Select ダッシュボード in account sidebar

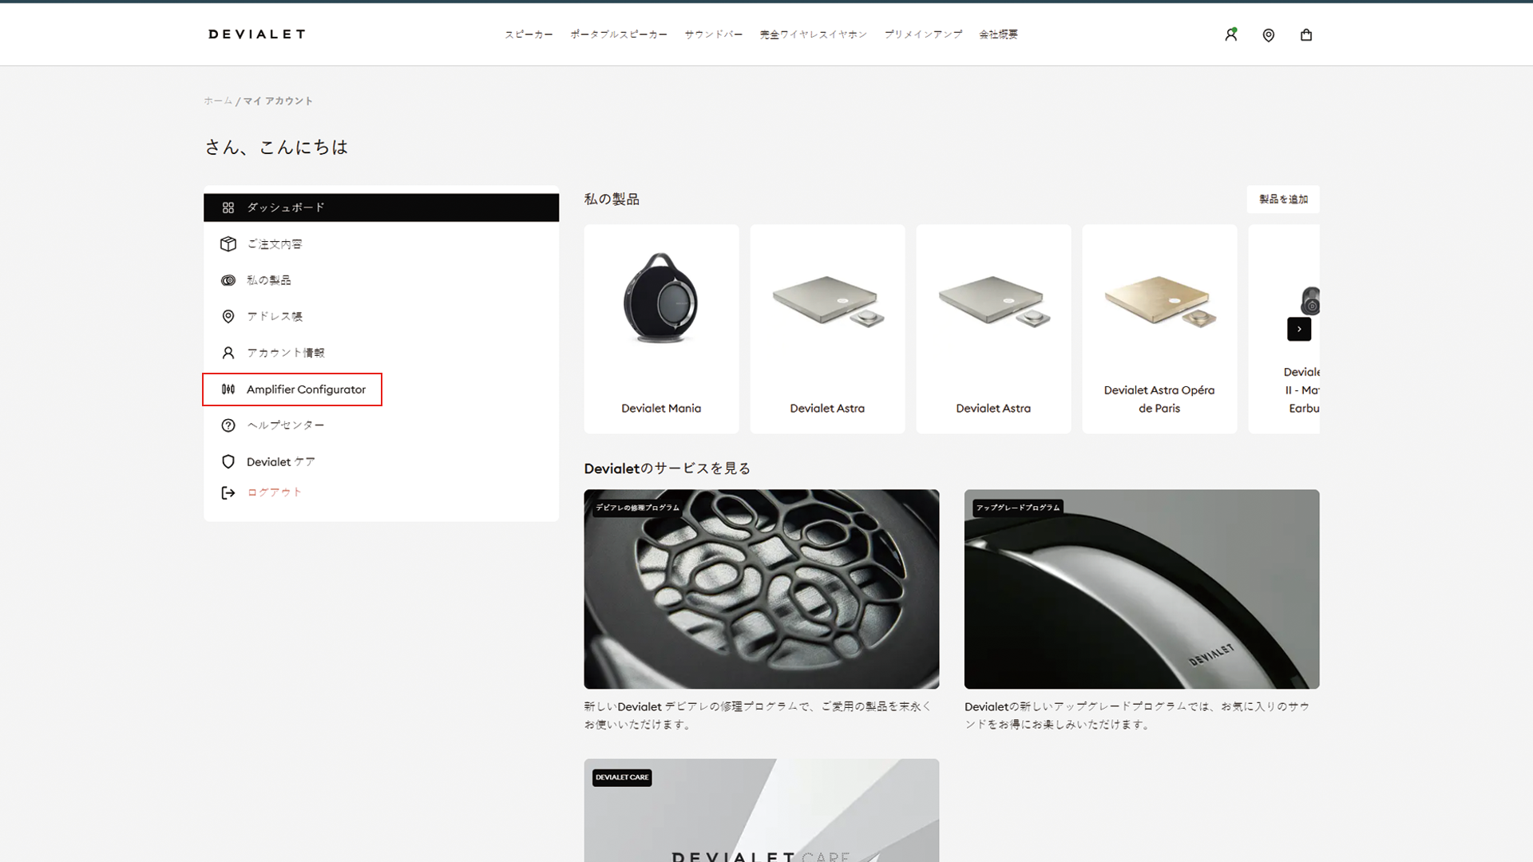click(381, 208)
